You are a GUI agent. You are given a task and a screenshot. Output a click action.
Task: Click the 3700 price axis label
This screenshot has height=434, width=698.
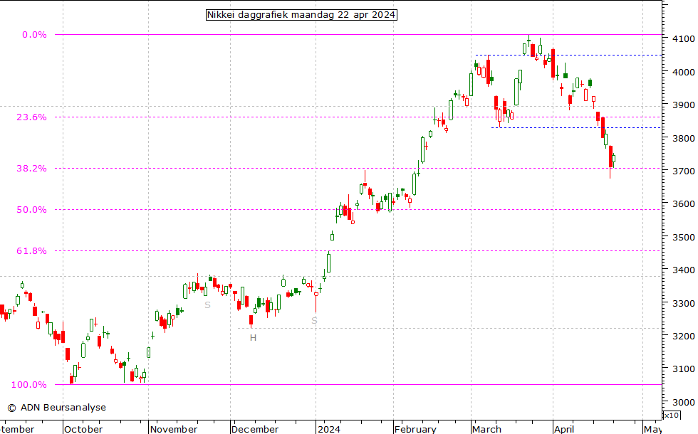pyautogui.click(x=683, y=171)
